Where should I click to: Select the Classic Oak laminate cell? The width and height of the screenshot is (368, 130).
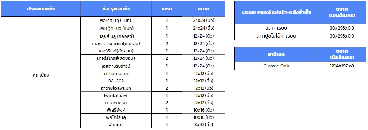coord(276,66)
